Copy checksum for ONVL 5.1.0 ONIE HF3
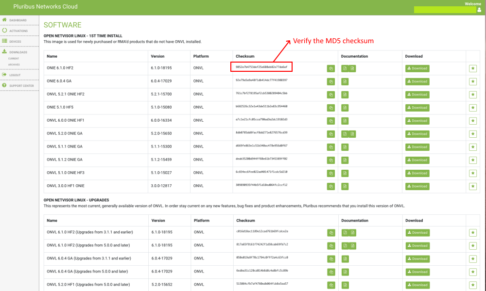Image resolution: width=486 pixels, height=291 pixels. click(330, 174)
